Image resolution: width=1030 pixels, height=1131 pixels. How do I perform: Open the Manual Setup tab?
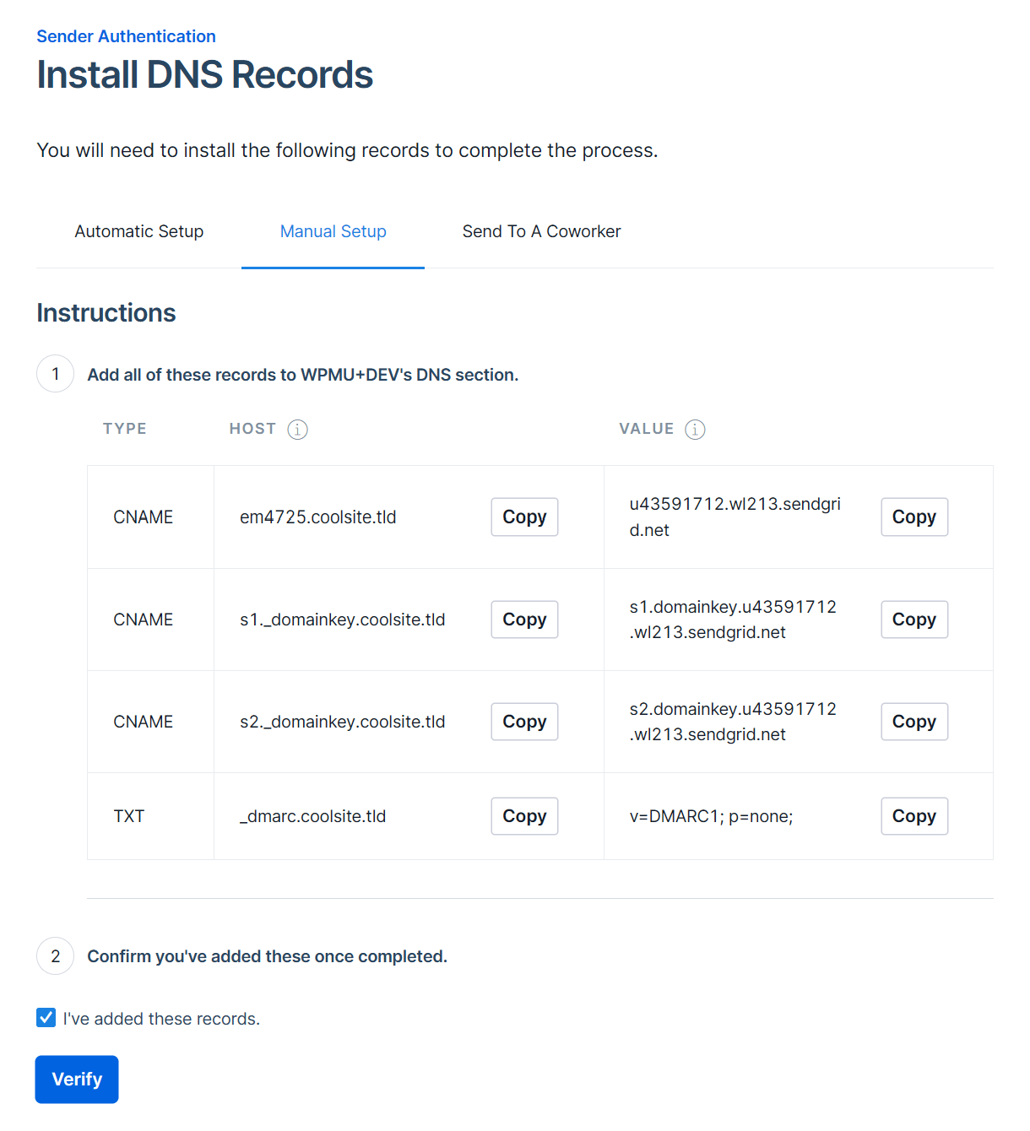(x=333, y=231)
